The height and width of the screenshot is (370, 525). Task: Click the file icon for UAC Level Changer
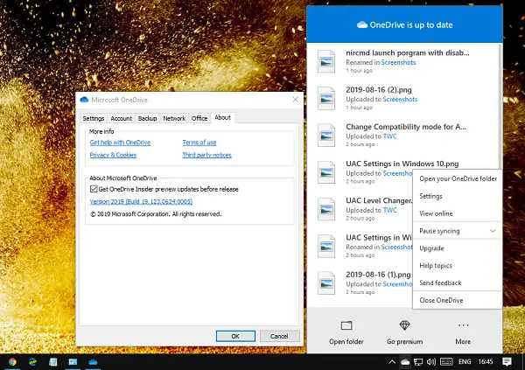[x=326, y=209]
